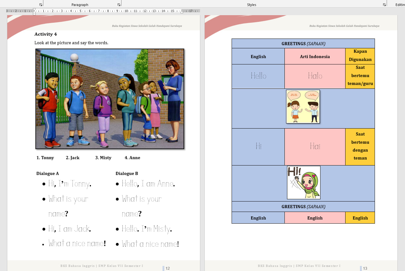Click the pink 'English' cell in the bottom row

coord(315,218)
